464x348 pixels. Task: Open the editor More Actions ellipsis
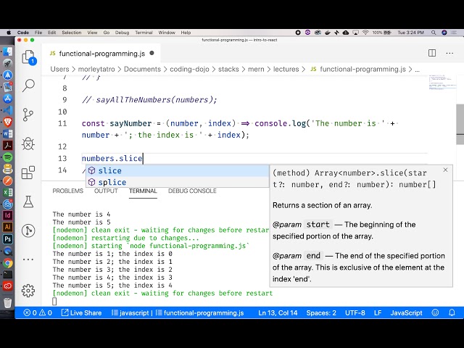click(x=449, y=54)
